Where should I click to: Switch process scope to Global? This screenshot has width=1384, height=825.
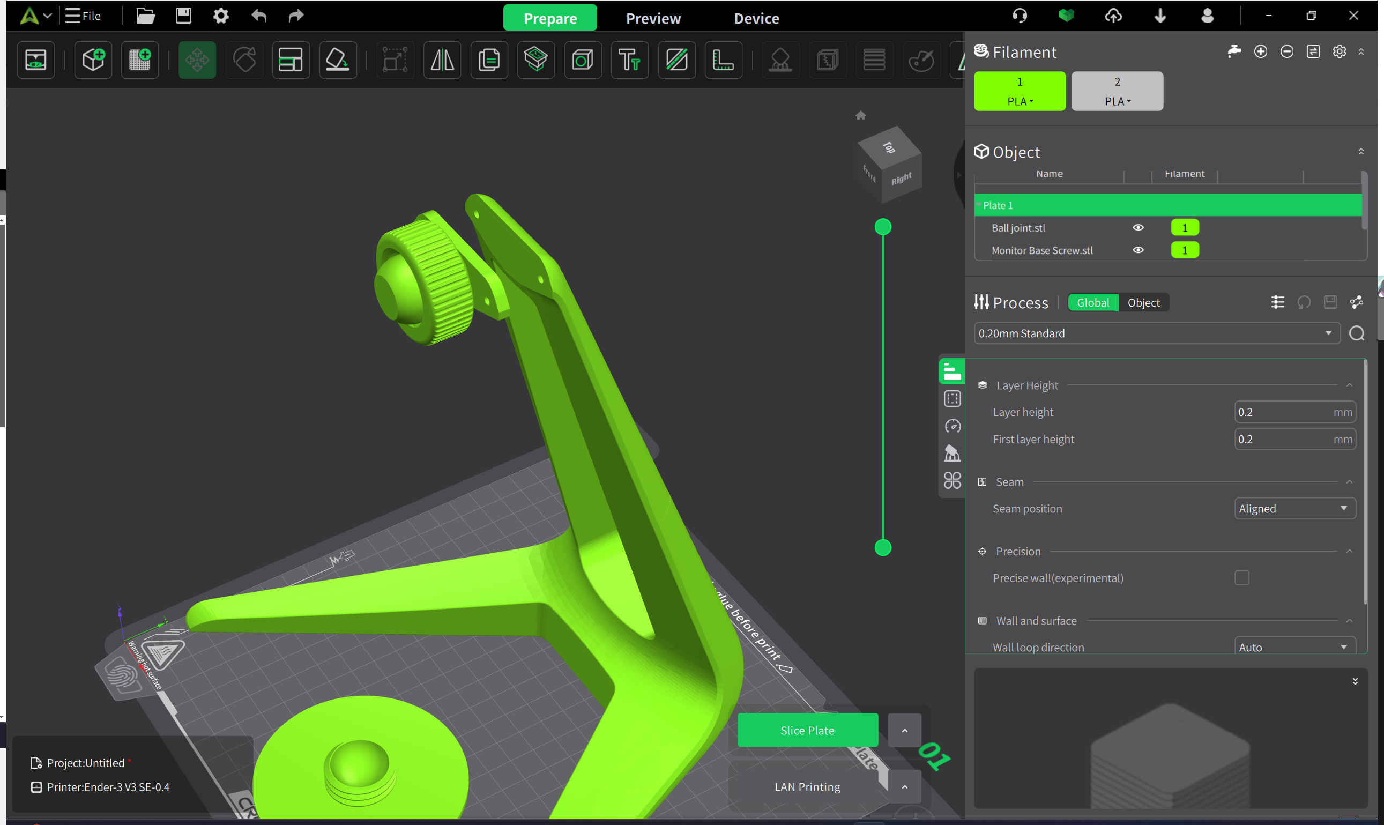pyautogui.click(x=1093, y=302)
